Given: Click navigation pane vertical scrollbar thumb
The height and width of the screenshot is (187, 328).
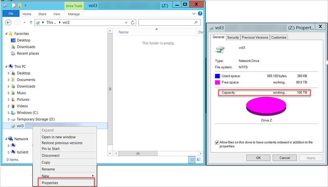Looking at the screenshot, I should (110, 89).
